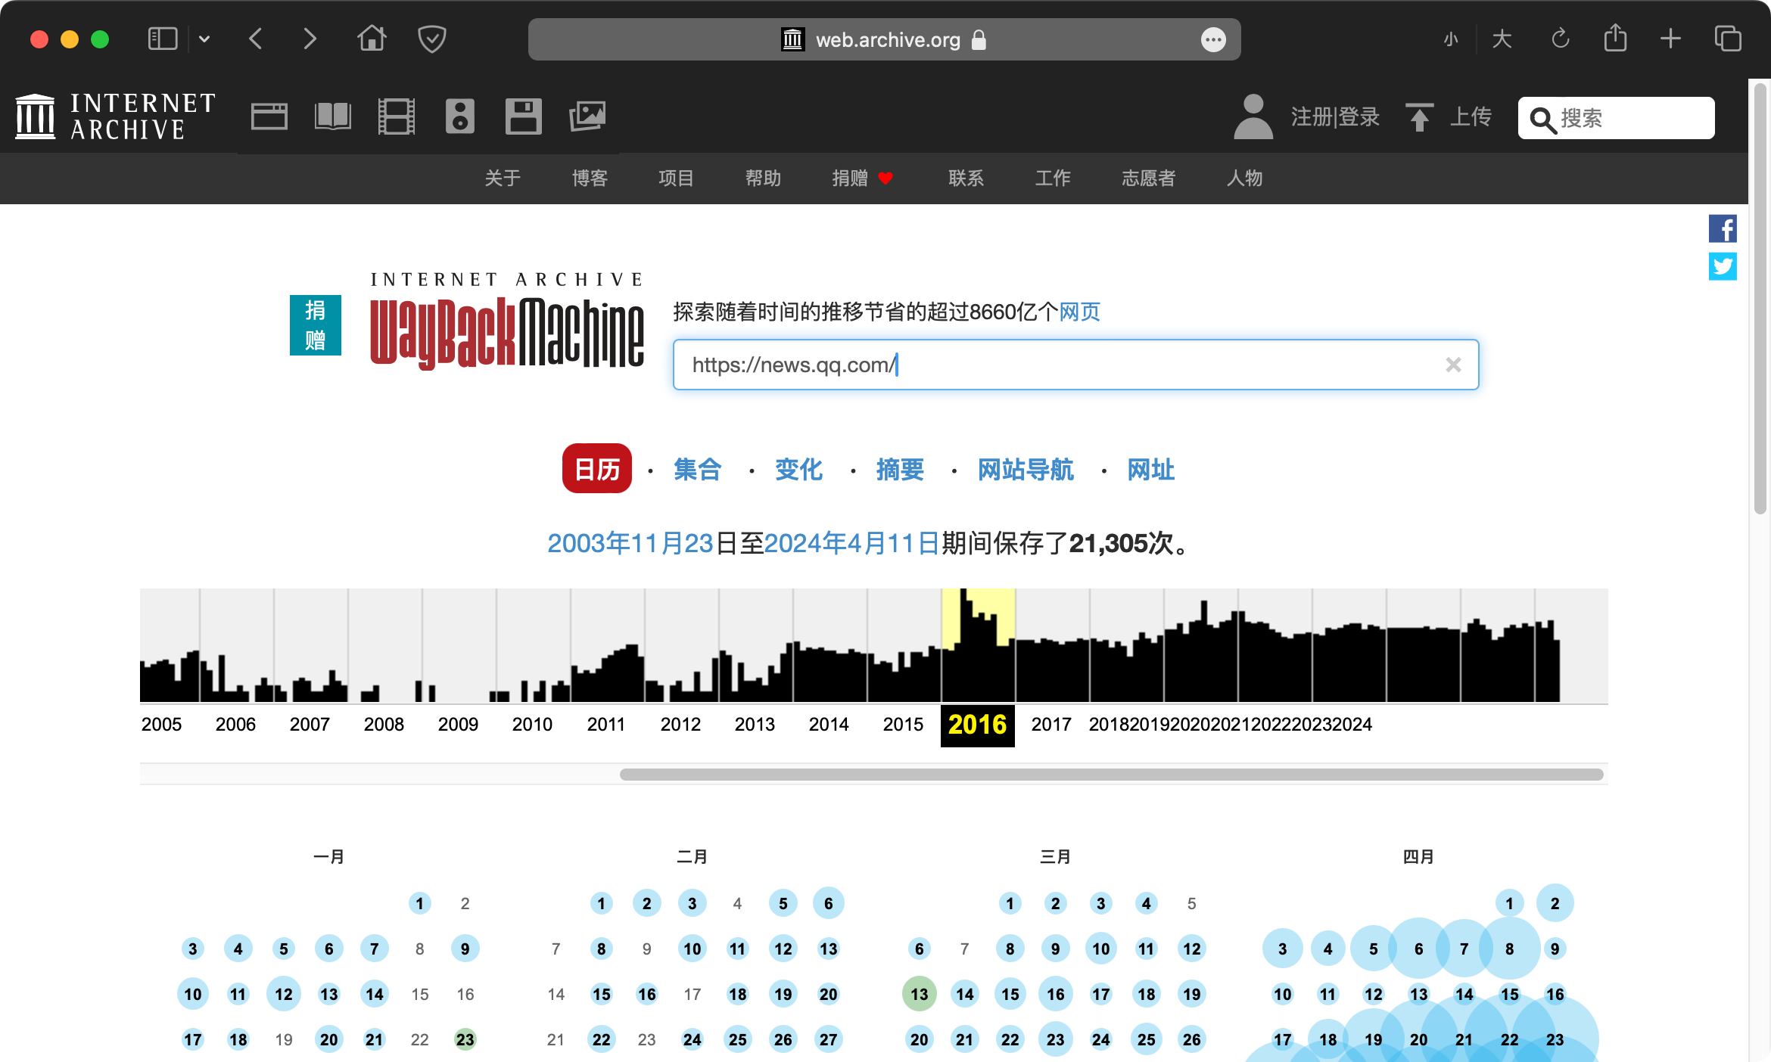Viewport: 1771px width, 1062px height.
Task: Open the Images icon
Action: tap(587, 116)
